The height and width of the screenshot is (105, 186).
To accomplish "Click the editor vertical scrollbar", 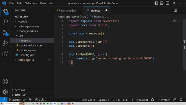I will point(184,44).
